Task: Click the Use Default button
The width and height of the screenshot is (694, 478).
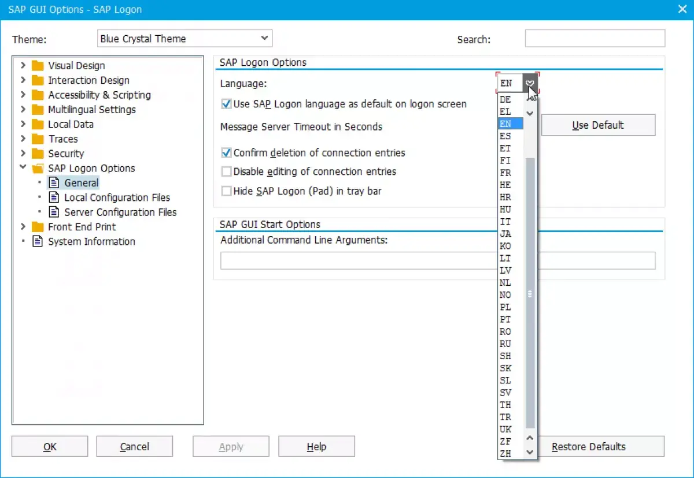Action: click(598, 125)
